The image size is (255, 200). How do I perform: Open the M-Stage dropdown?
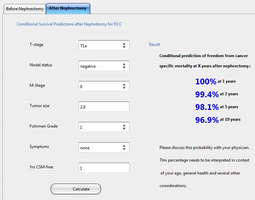[x=104, y=86]
